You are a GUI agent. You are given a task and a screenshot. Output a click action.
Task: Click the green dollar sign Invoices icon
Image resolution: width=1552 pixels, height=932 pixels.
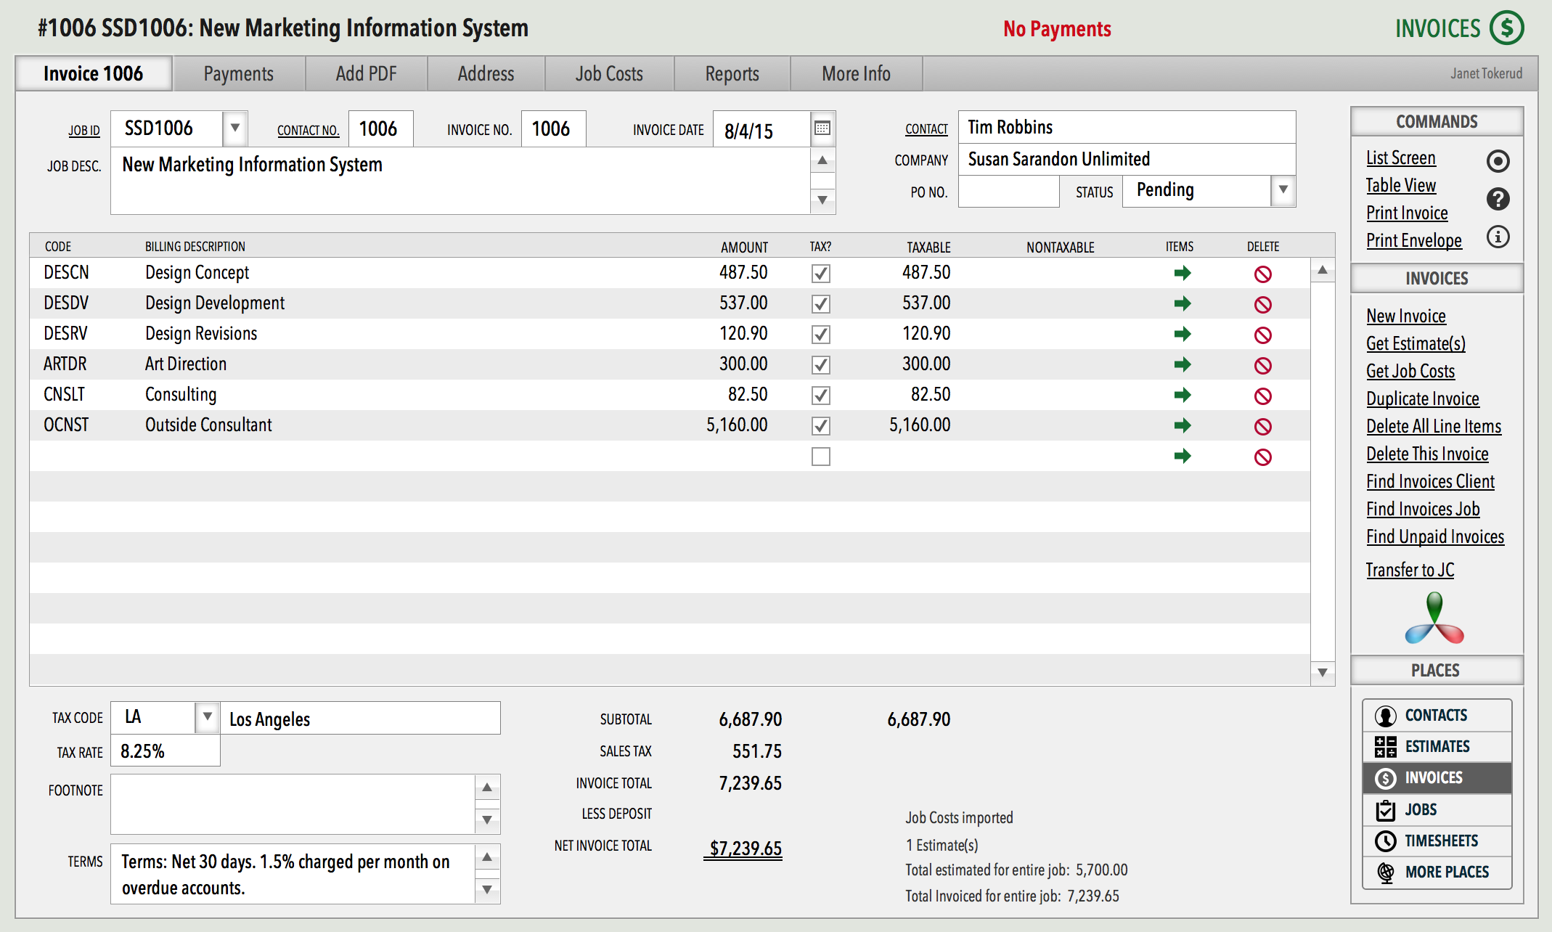coord(1506,28)
